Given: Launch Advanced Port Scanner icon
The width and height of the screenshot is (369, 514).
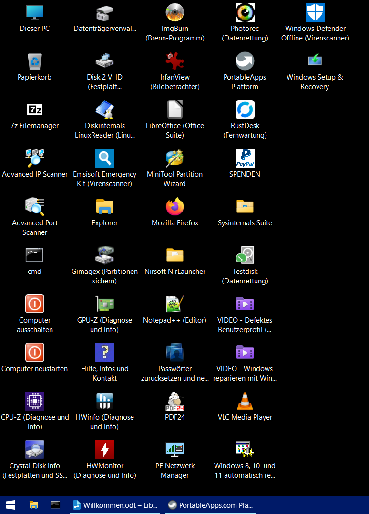Looking at the screenshot, I should [x=35, y=207].
